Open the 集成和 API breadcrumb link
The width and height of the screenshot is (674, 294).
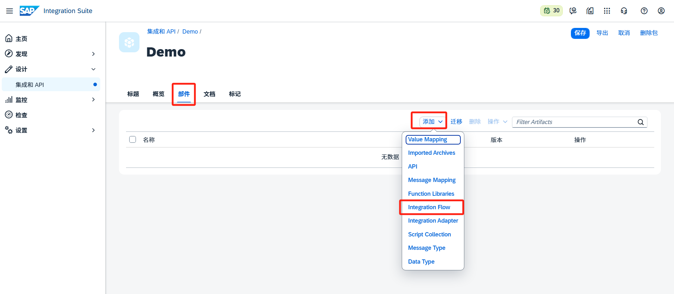point(161,31)
